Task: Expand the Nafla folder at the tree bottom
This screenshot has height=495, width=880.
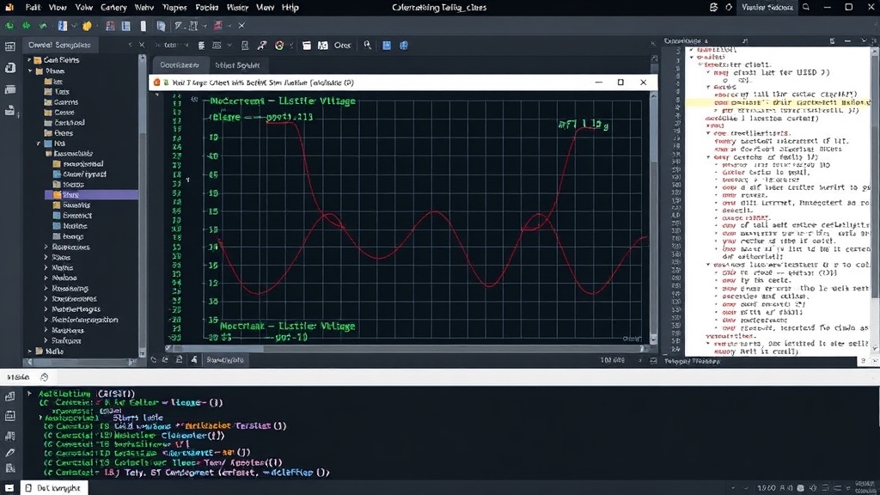Action: click(x=30, y=351)
